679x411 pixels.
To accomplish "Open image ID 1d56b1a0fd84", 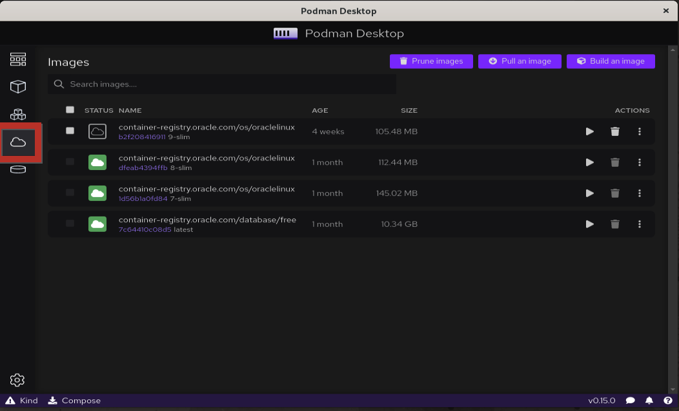I will click(143, 199).
